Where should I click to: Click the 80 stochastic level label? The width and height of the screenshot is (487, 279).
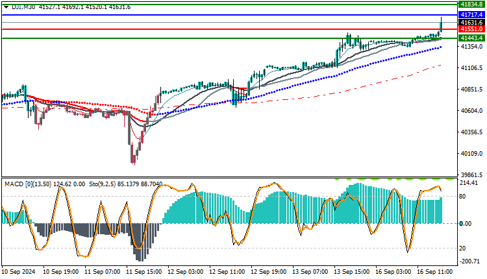[x=462, y=197]
